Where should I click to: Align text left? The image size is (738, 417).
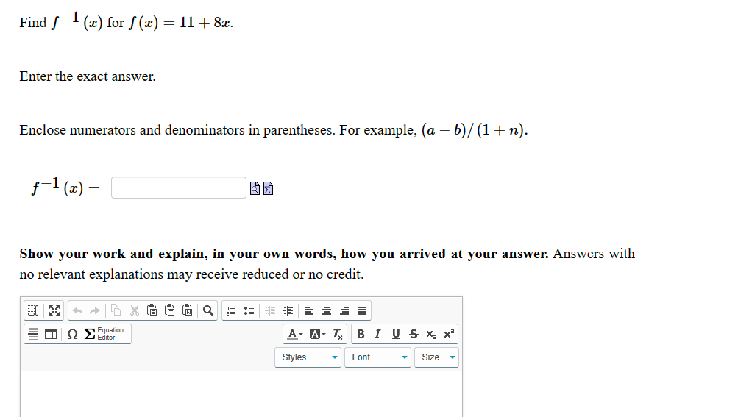point(309,310)
